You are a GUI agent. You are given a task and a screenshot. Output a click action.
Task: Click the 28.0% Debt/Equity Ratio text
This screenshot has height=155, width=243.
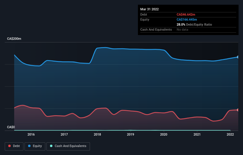pos(194,24)
